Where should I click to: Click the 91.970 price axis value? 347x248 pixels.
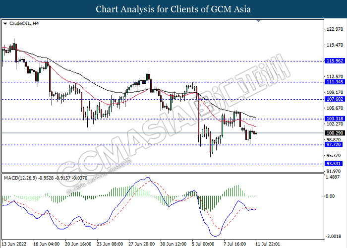[x=334, y=171]
